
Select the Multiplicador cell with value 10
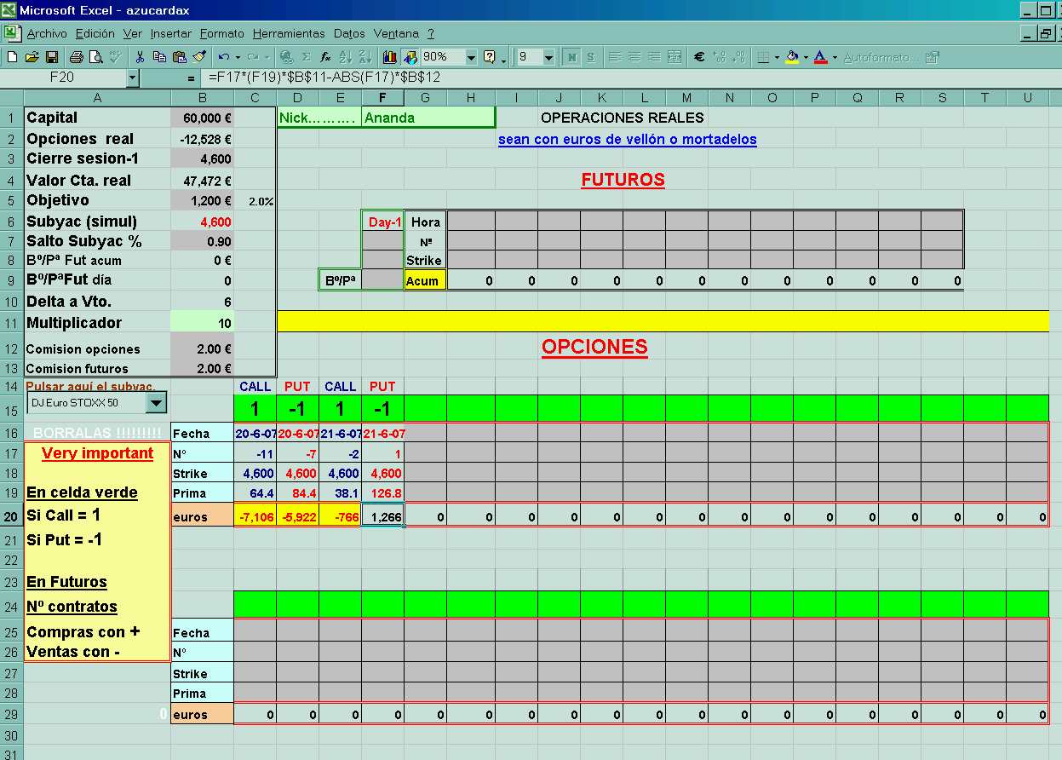tap(202, 323)
